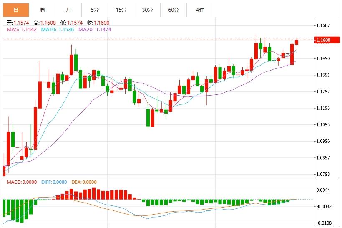Screen dimensions: 342x228
Task: Switch to the 60分 timeframe tab
Action: (x=174, y=10)
